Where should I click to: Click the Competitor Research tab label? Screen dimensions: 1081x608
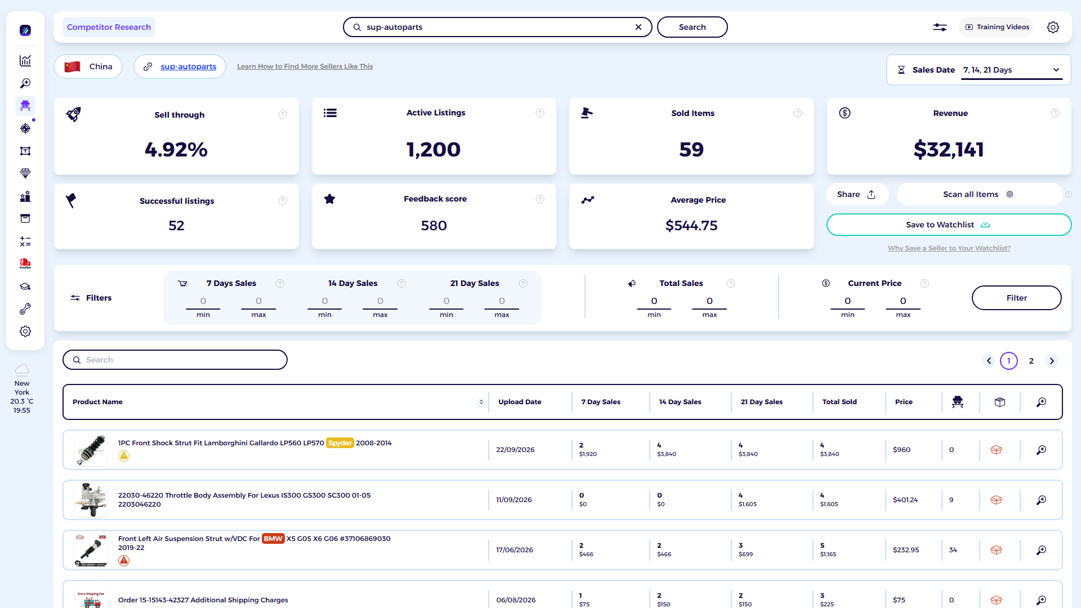pos(109,27)
